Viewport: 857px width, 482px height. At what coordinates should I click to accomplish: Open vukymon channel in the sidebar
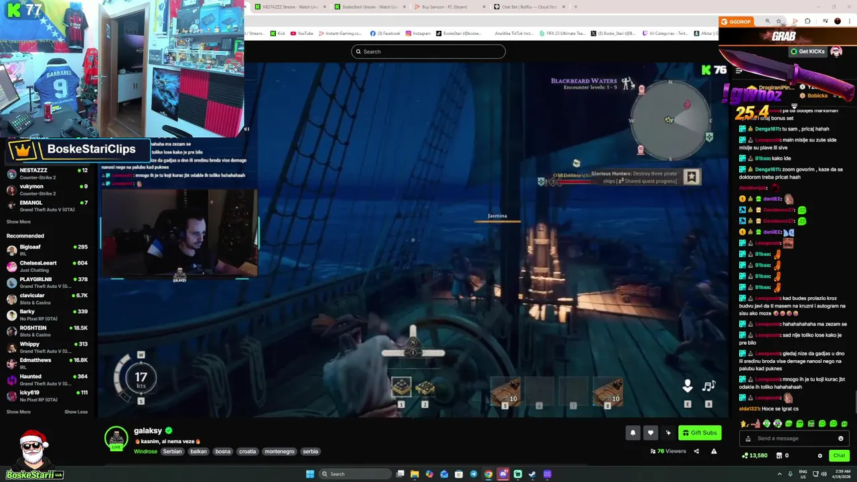(47, 189)
